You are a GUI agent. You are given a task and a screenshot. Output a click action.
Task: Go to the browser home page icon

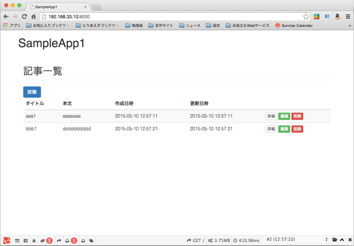pos(34,16)
